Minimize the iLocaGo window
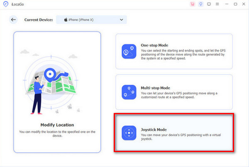This screenshot has width=249, height=167. coord(227,4)
